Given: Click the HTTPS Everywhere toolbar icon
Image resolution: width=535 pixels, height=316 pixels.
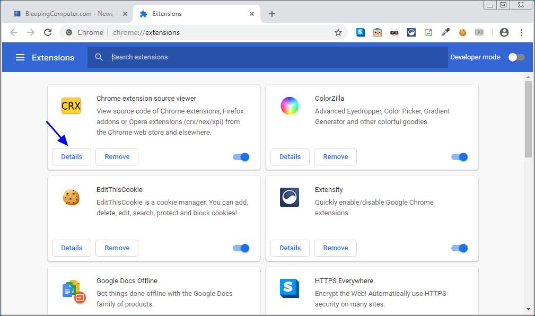Looking at the screenshot, I should 361,32.
